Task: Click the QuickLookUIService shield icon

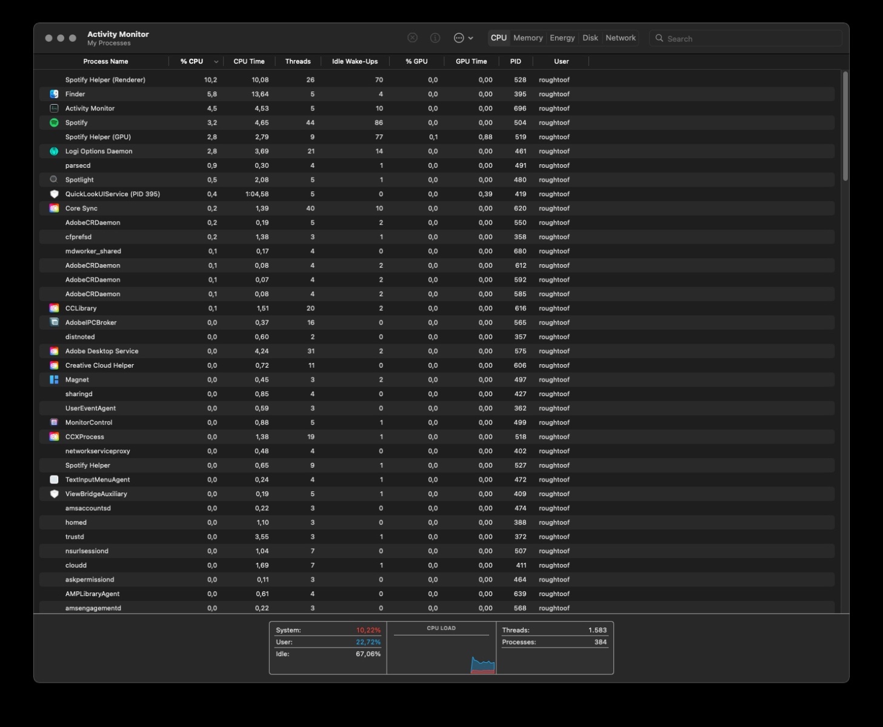Action: [54, 194]
